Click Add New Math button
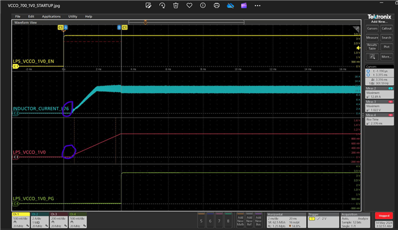The height and width of the screenshot is (230, 398). (x=240, y=220)
